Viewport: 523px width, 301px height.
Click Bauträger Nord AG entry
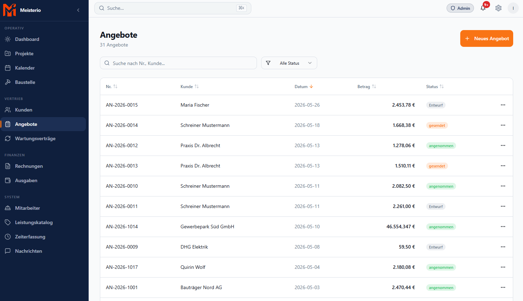point(201,287)
